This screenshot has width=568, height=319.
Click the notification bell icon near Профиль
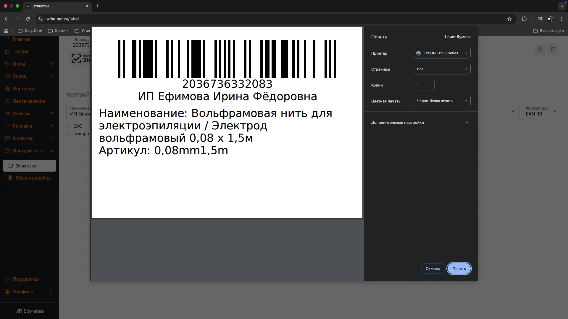click(x=50, y=292)
